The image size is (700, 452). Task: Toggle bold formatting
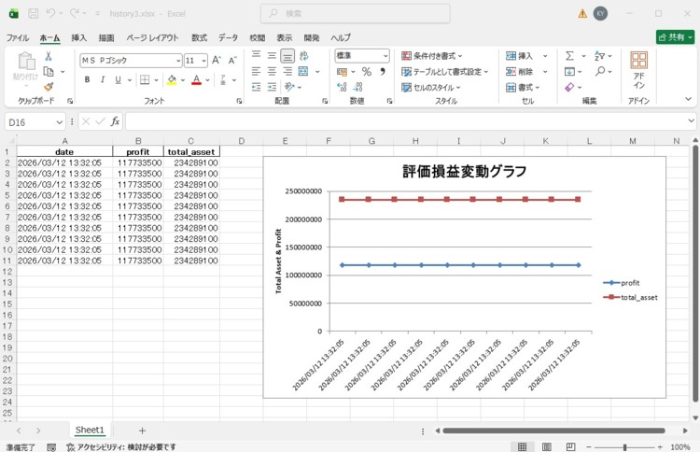point(88,80)
